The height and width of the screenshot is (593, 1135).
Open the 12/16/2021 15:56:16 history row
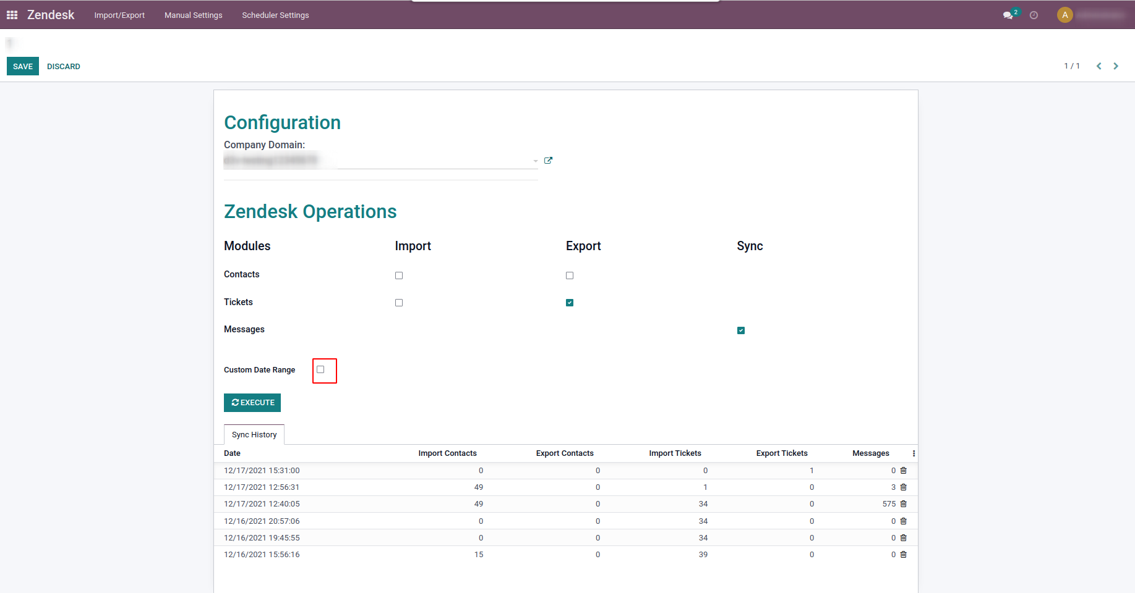point(566,555)
